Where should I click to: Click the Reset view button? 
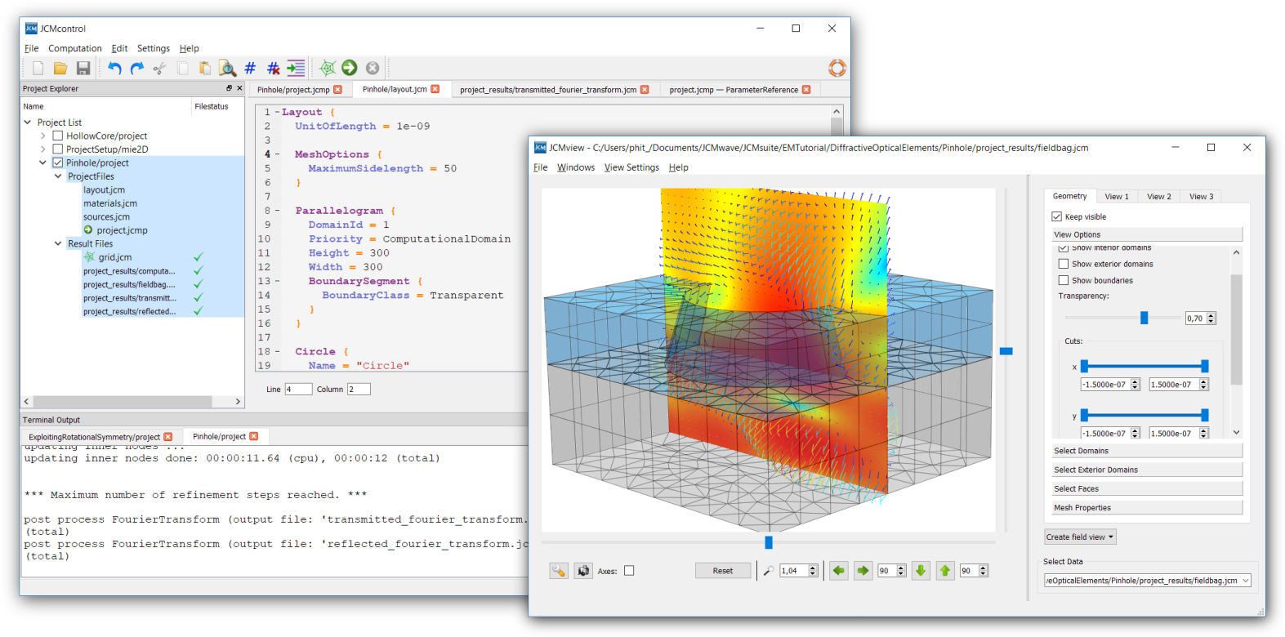pyautogui.click(x=723, y=571)
